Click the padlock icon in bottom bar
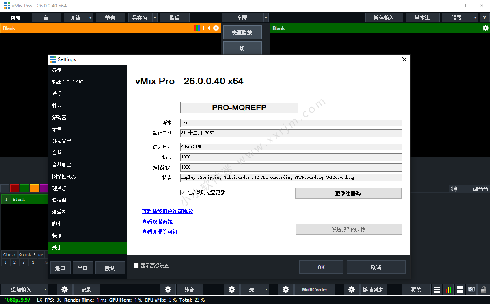The image size is (490, 304). 483,289
